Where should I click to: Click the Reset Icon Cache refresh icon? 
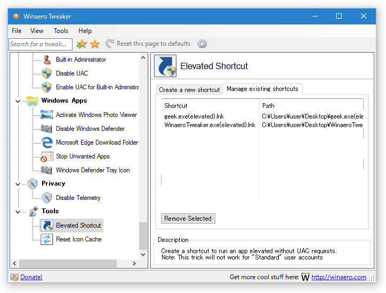pyautogui.click(x=47, y=239)
